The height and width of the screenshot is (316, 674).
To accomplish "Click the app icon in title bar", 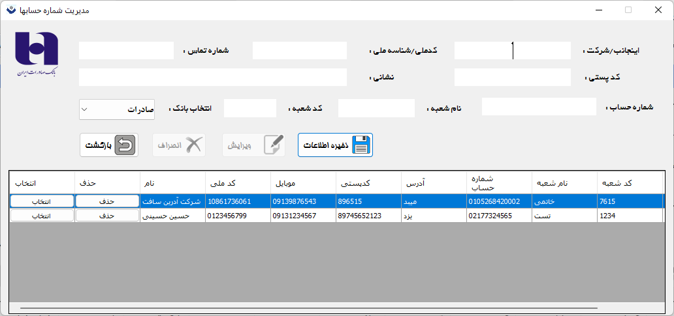I will coord(10,10).
